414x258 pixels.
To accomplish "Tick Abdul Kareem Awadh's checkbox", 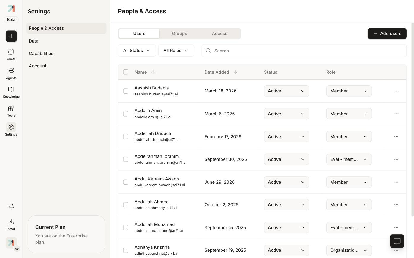I will 126,182.
